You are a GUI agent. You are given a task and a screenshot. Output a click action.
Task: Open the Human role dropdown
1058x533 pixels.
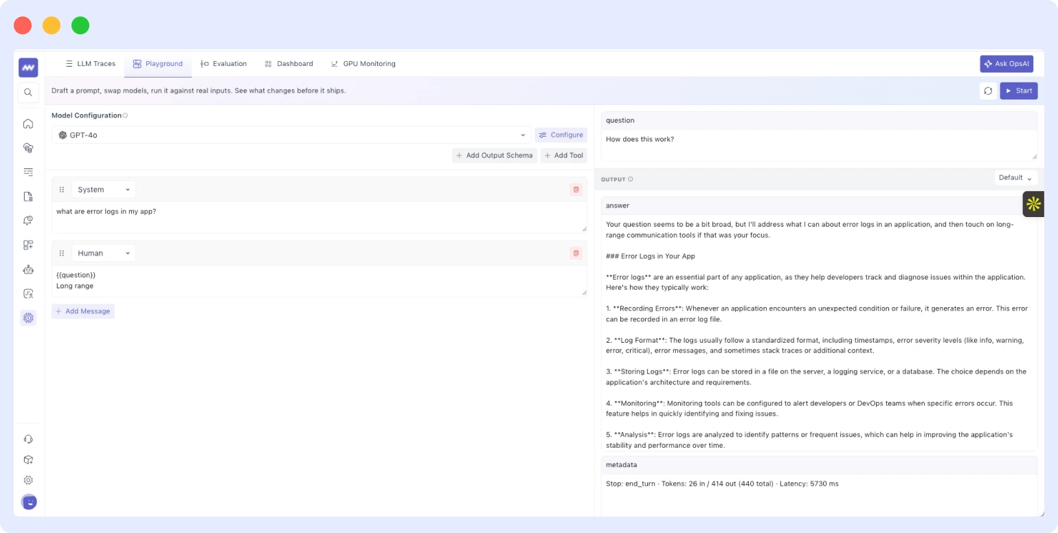tap(104, 253)
